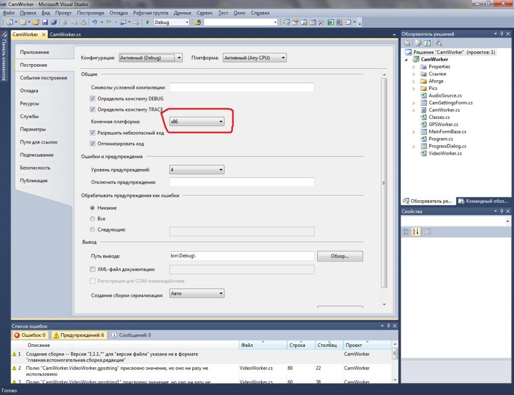Click the Save All toolbar icon
Screen dimensions: 514x395
pos(54,22)
